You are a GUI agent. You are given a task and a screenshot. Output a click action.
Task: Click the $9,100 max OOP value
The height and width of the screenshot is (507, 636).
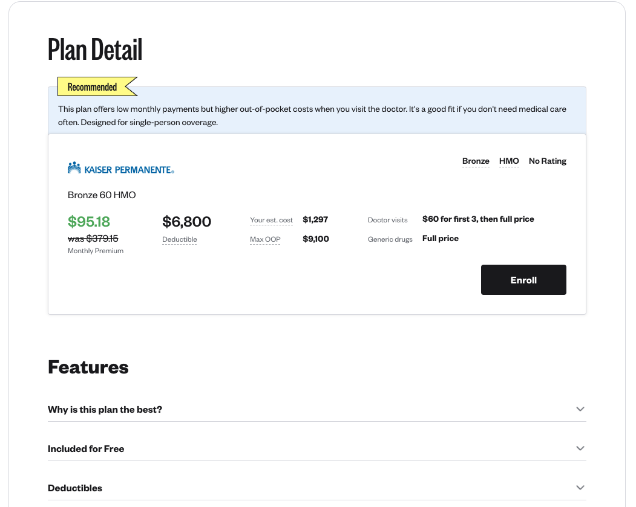point(315,239)
